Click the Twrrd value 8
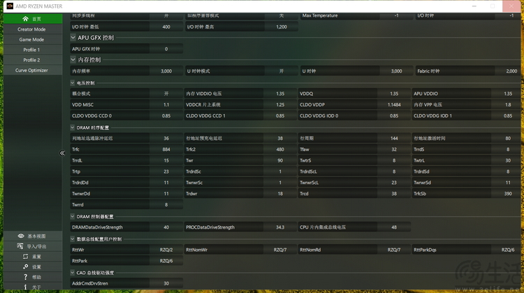524x293 pixels. pos(166,205)
